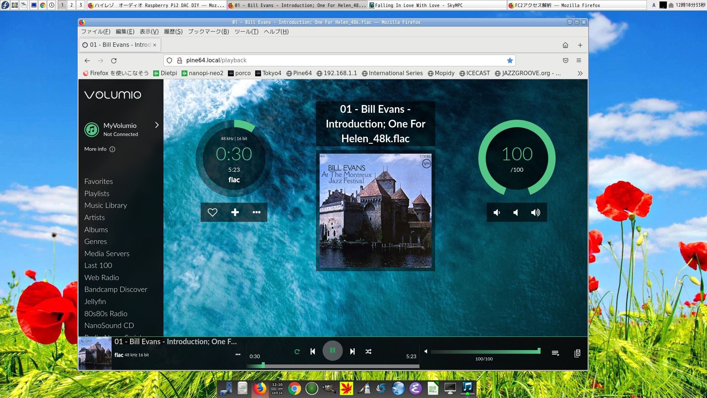Open Music Library in the sidebar

106,205
